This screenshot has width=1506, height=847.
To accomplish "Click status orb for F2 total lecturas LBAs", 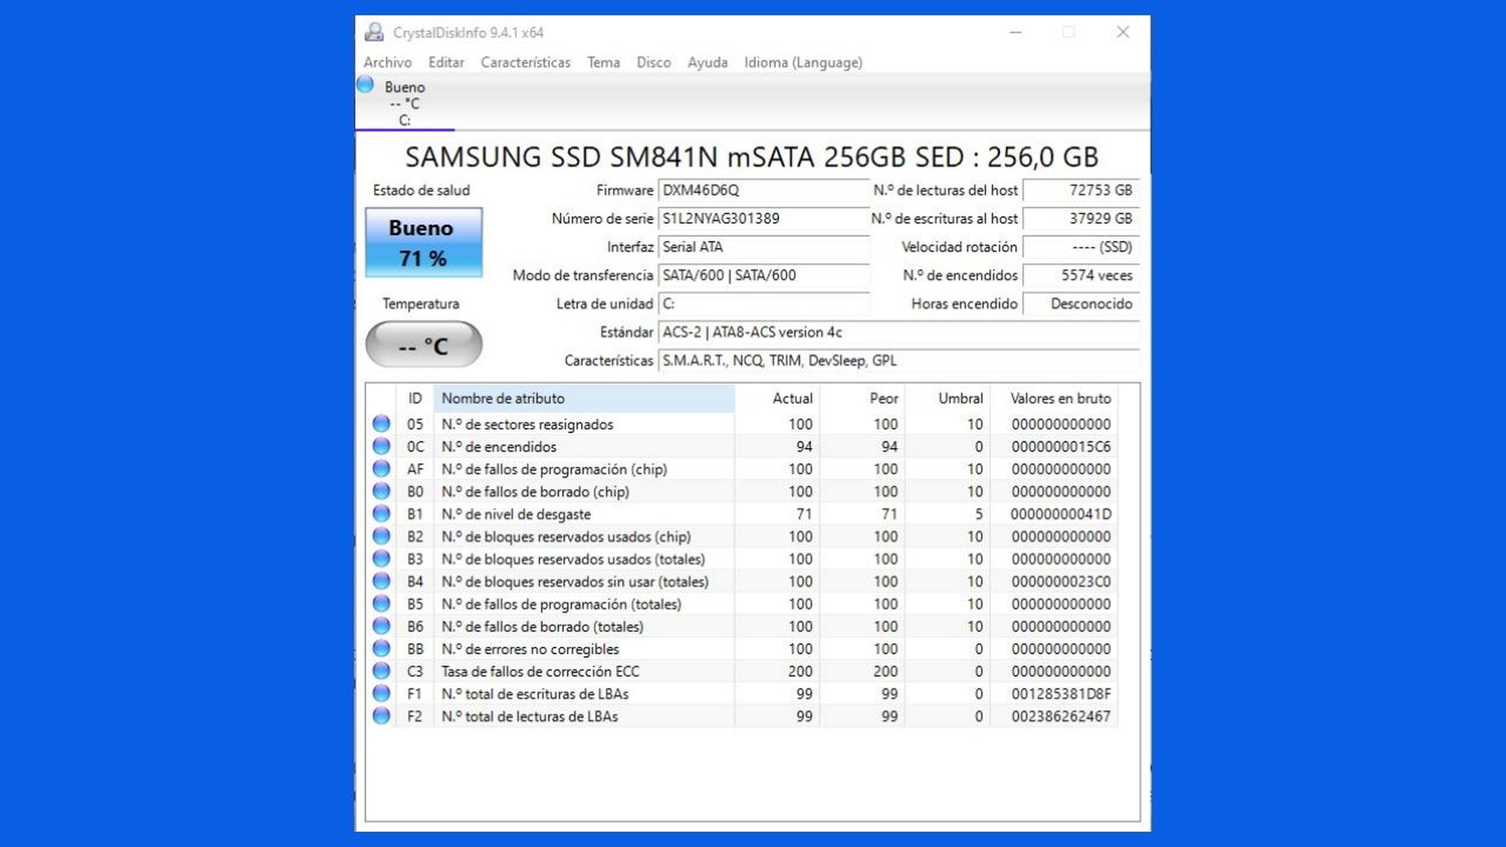I will point(381,716).
